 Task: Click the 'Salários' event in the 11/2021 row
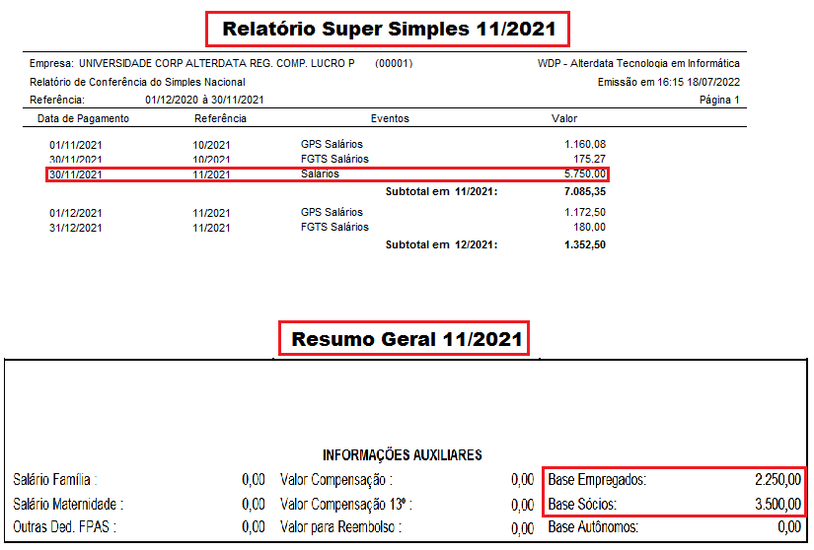(x=320, y=174)
